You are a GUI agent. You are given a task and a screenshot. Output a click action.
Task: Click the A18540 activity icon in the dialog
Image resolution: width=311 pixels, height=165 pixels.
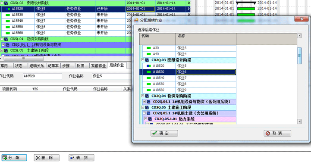(148, 78)
